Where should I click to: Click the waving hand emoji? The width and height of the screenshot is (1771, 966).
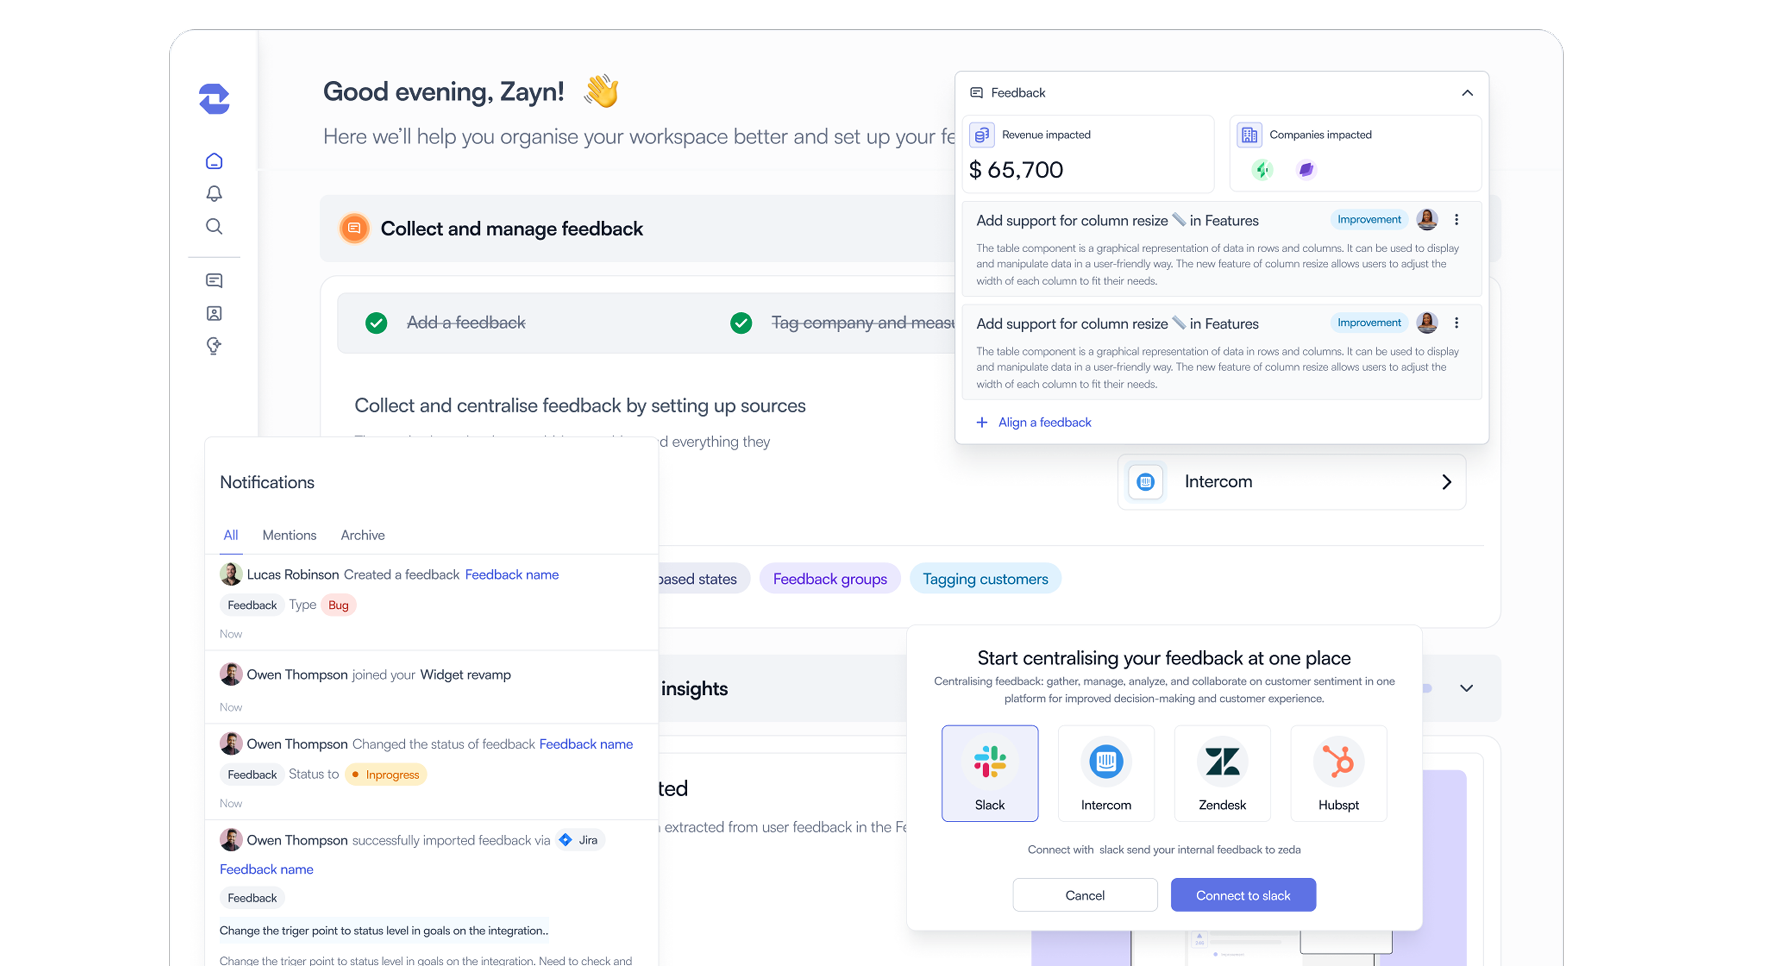601,91
